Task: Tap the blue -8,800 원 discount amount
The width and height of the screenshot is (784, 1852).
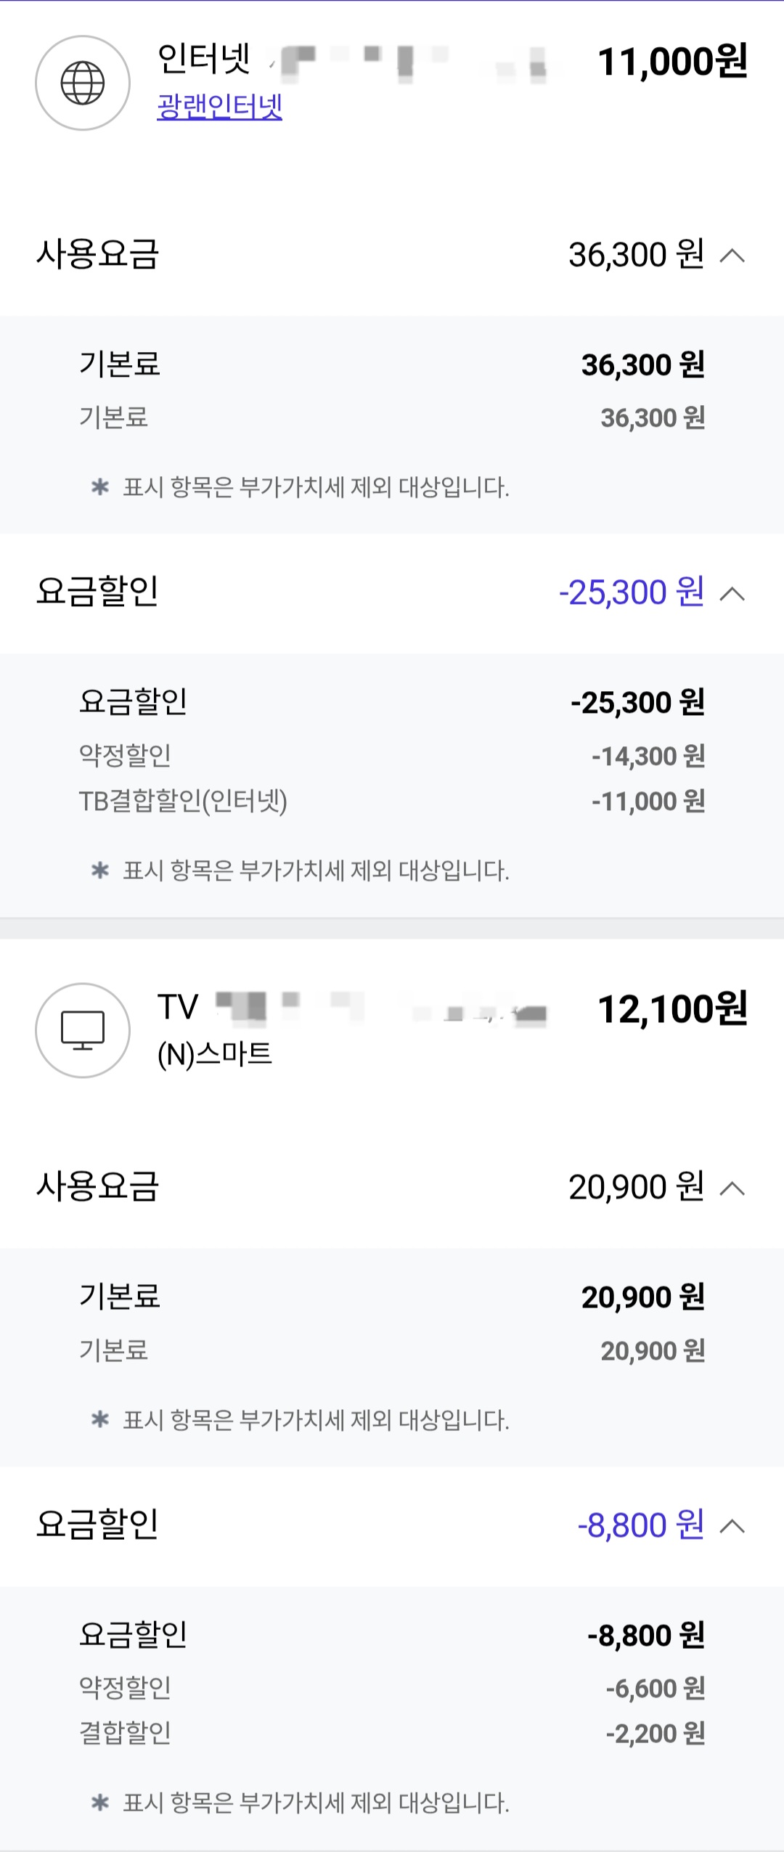Action: pos(641,1525)
